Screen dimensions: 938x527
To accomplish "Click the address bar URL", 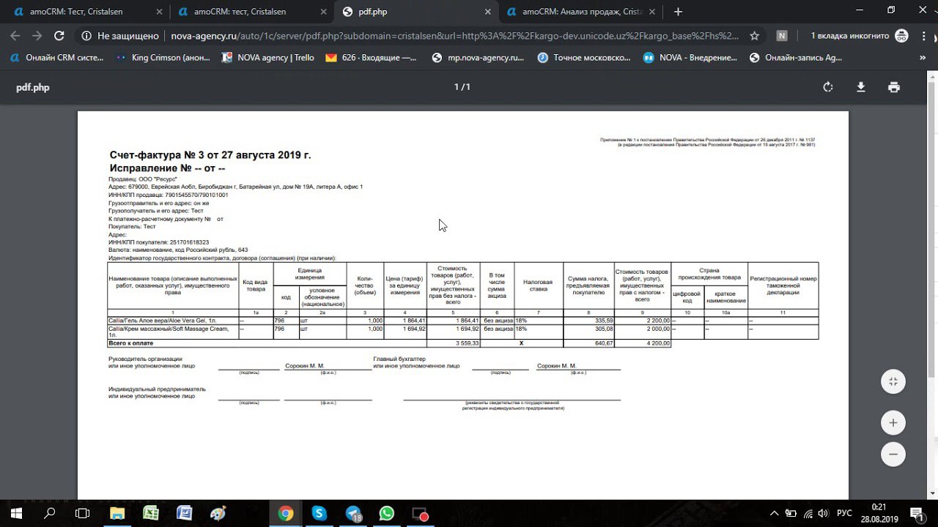I will 454,35.
